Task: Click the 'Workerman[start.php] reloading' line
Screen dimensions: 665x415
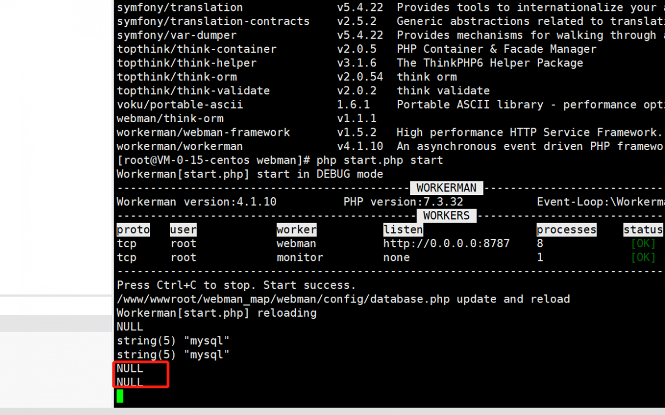Action: (217, 313)
